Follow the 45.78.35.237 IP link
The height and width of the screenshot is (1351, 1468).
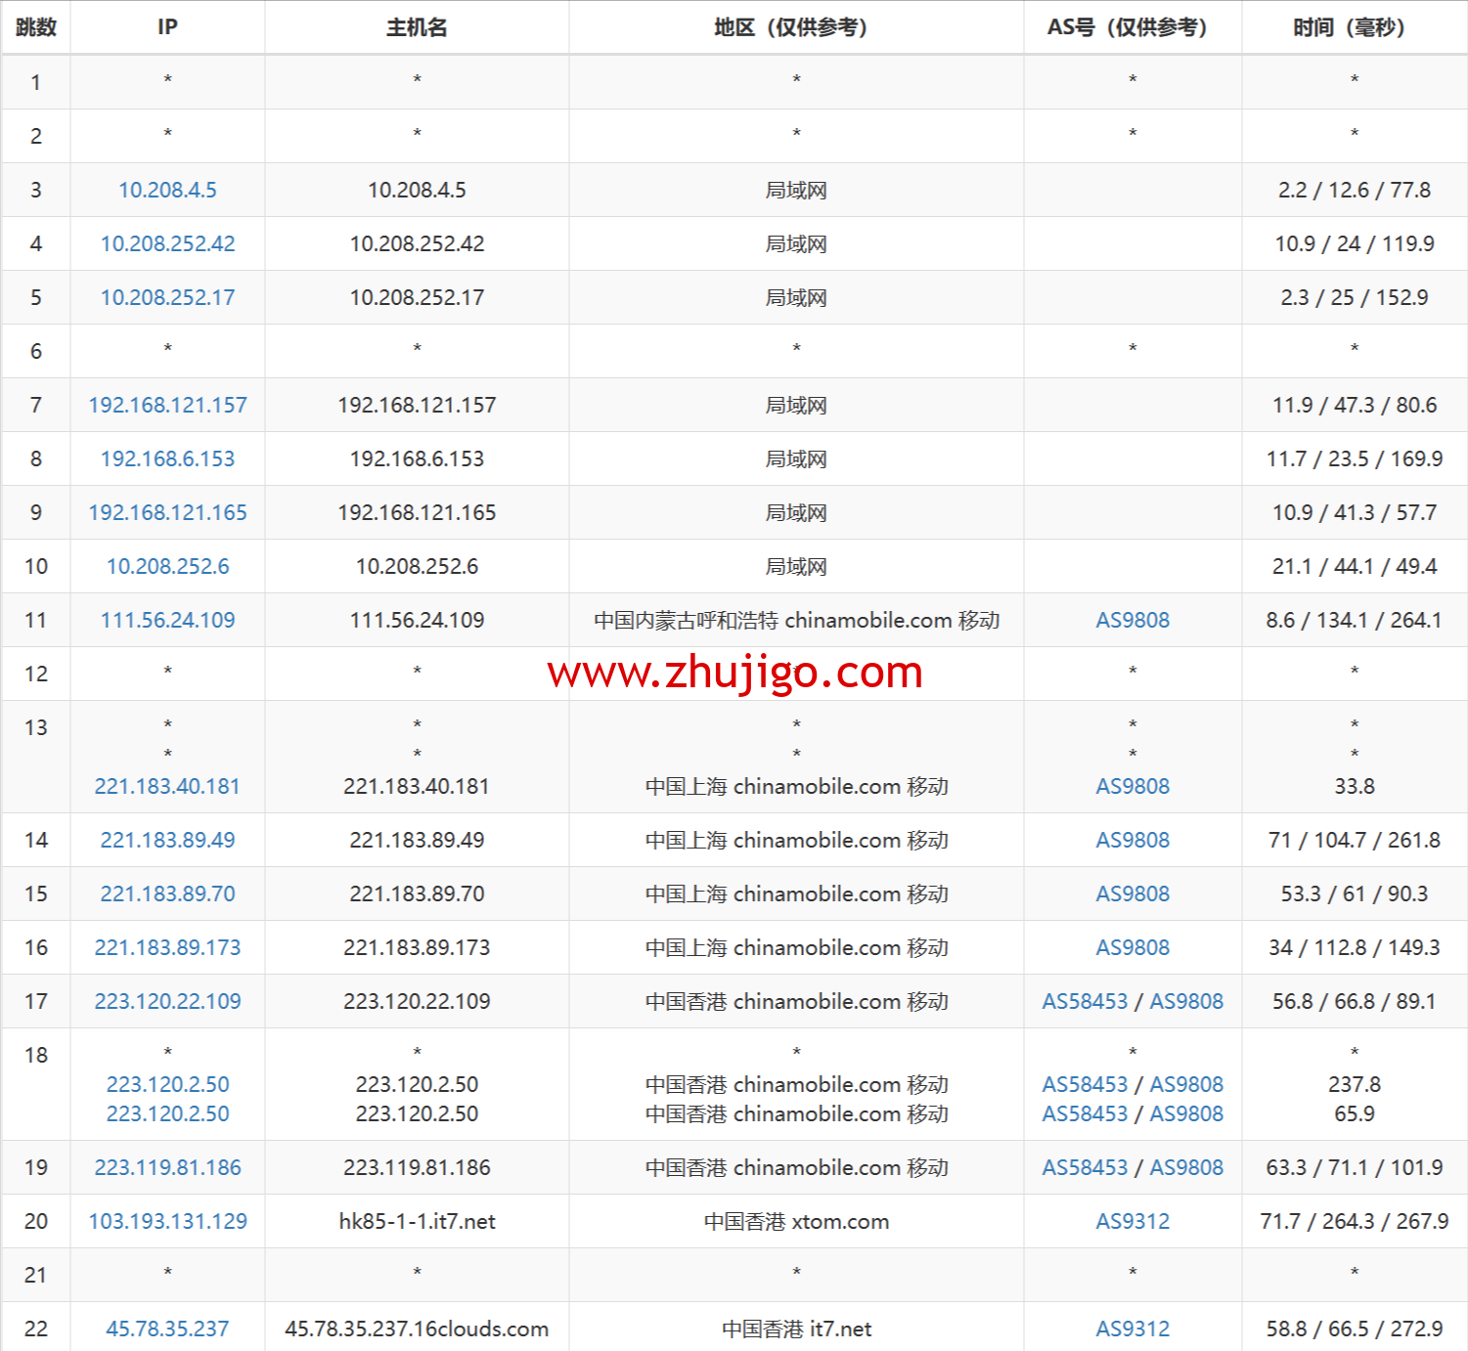[167, 1329]
